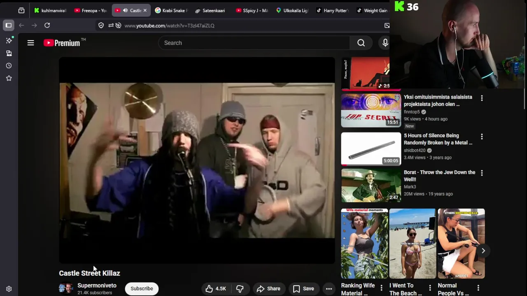
Task: Click into the YouTube search field
Action: tap(254, 43)
